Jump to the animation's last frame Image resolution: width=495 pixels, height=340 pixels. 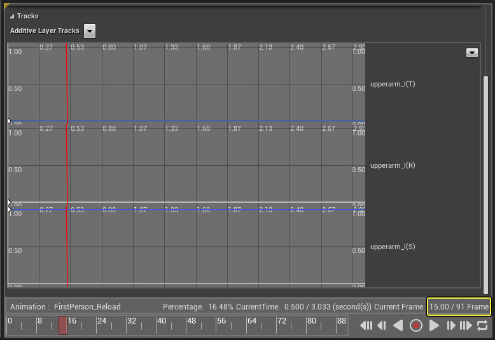click(466, 325)
